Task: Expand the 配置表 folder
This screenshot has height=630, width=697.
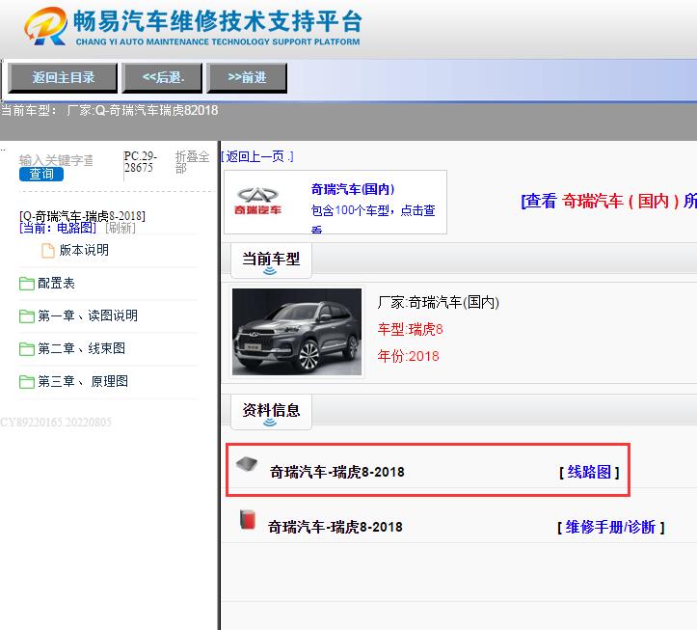Action: click(56, 283)
